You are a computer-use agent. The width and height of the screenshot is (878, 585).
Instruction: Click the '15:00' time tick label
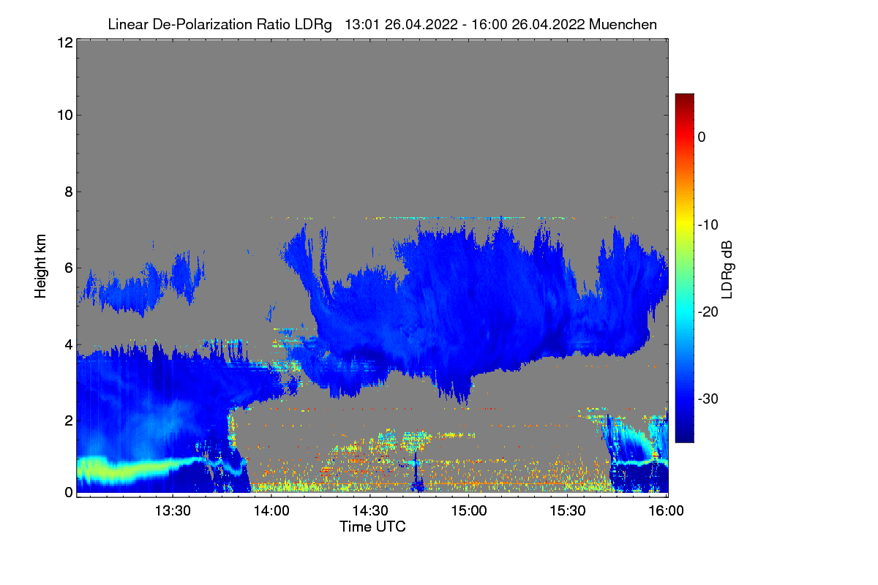[x=469, y=510]
